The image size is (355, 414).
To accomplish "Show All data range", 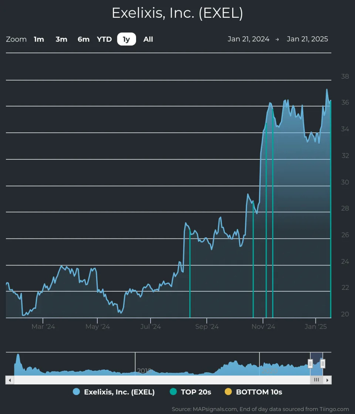I will pyautogui.click(x=148, y=39).
